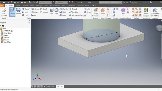Screen dimensions: 162x91
Task: Create a freeform Box
Action: [x=123, y=11]
